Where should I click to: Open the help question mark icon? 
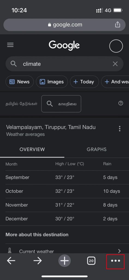121,103
